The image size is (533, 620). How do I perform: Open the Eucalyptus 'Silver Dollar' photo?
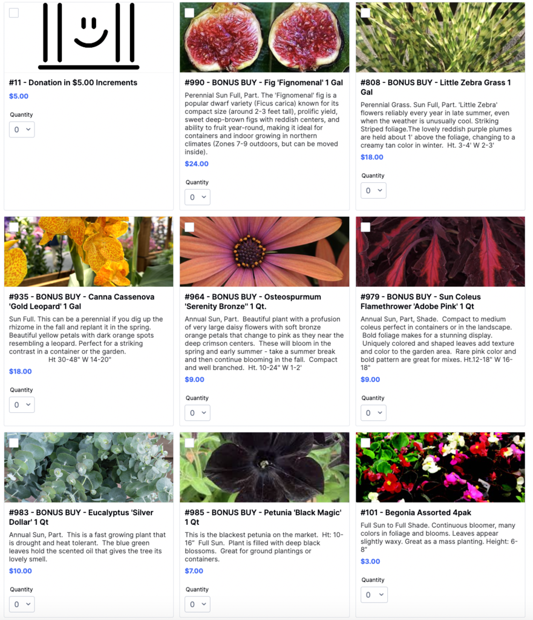click(x=88, y=467)
